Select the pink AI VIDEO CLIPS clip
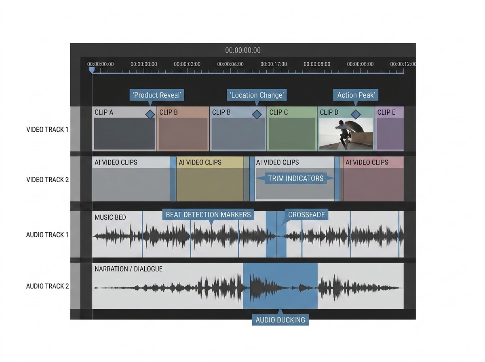Screen dimensions: 485x362 coord(373,179)
